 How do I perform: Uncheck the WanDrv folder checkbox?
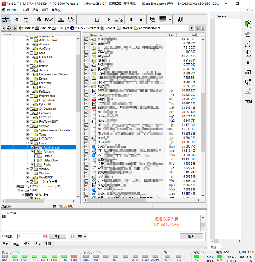pos(32,169)
